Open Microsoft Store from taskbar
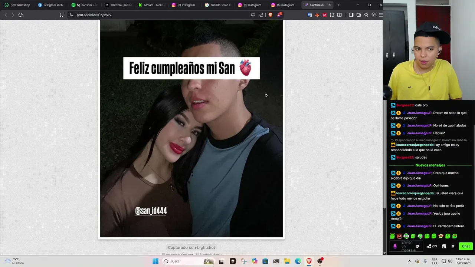Screen dimensions: 475x267 265,261
